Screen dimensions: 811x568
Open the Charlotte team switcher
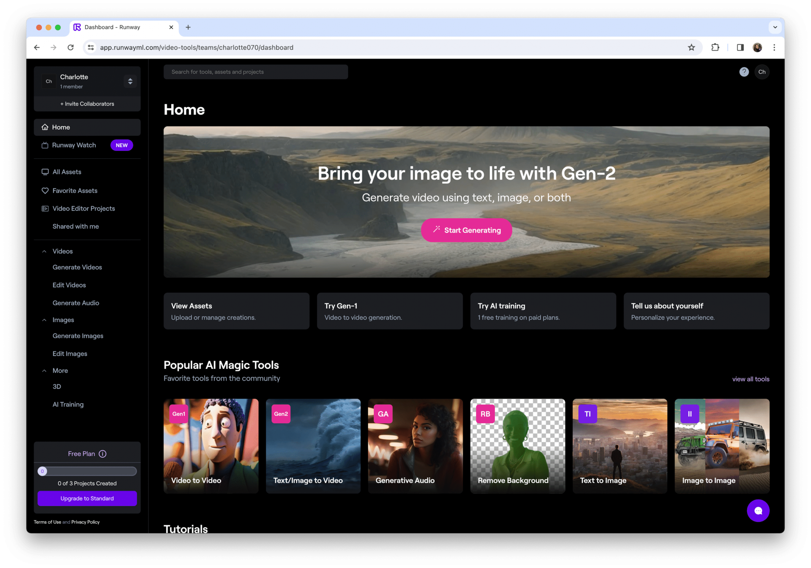click(x=130, y=81)
